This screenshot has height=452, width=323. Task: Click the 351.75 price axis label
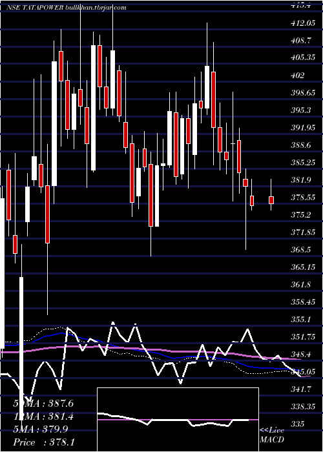pos(303,337)
